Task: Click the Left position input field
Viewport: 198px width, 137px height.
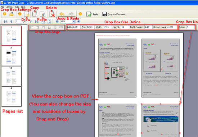Action: [x=77, y=27]
